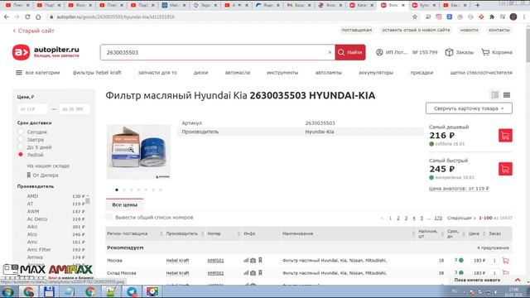Select the Все цены tab
530x298 pixels.
125,204
